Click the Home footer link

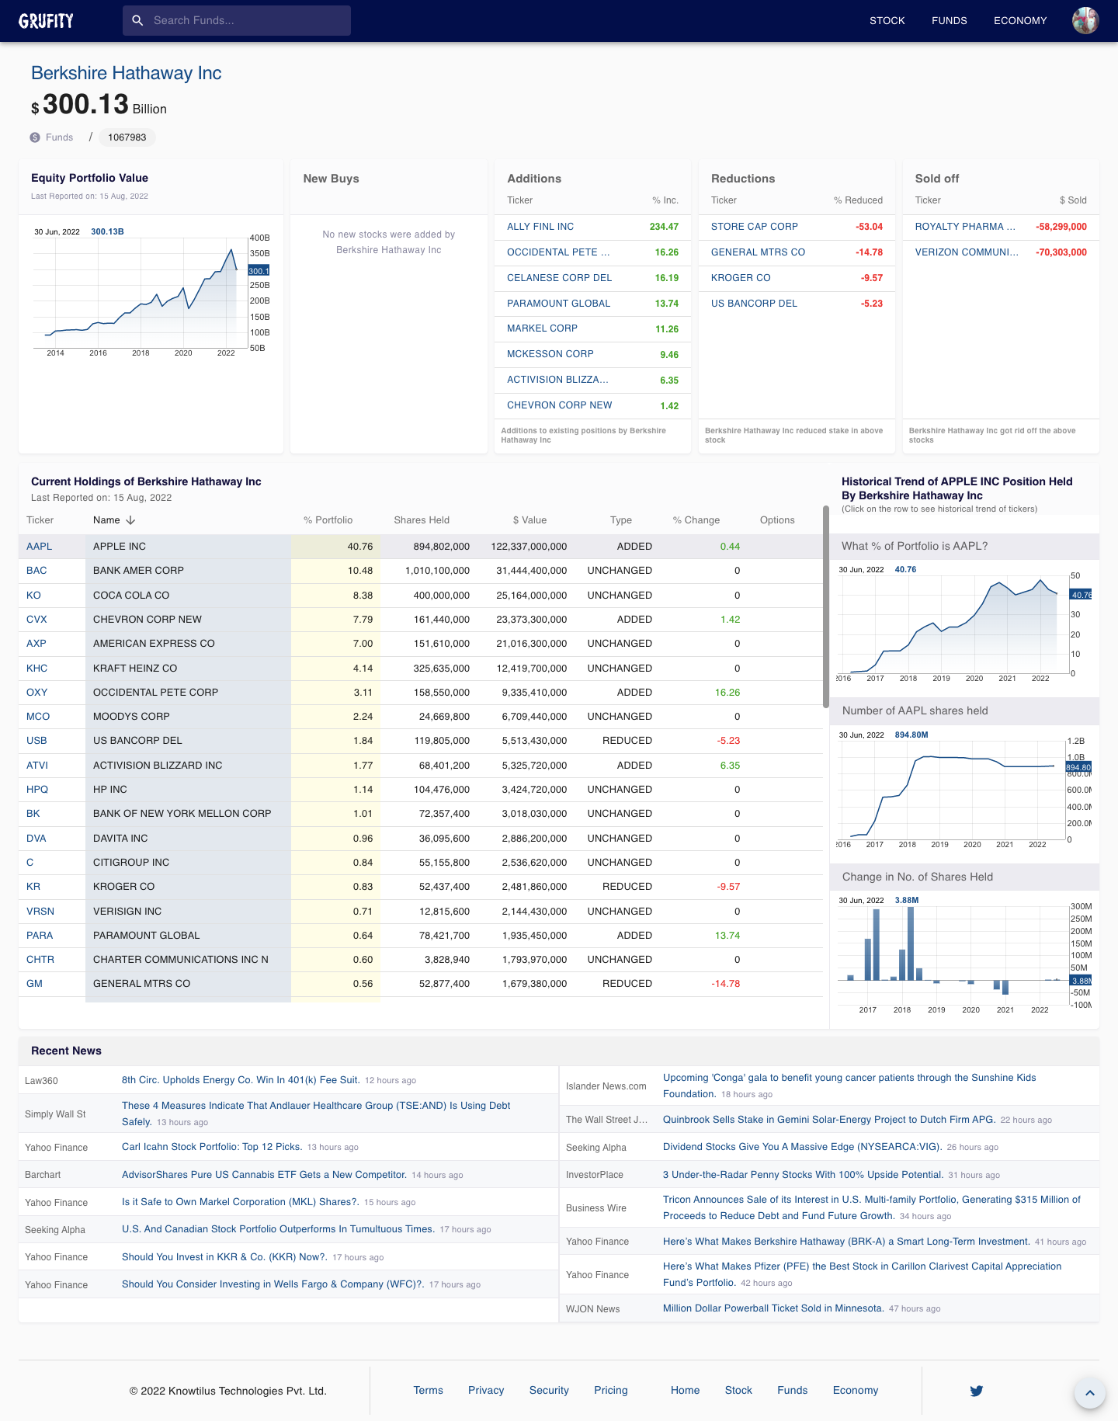click(685, 1391)
